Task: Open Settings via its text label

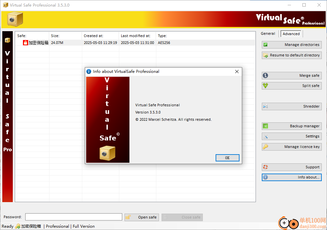Action: 312,136
